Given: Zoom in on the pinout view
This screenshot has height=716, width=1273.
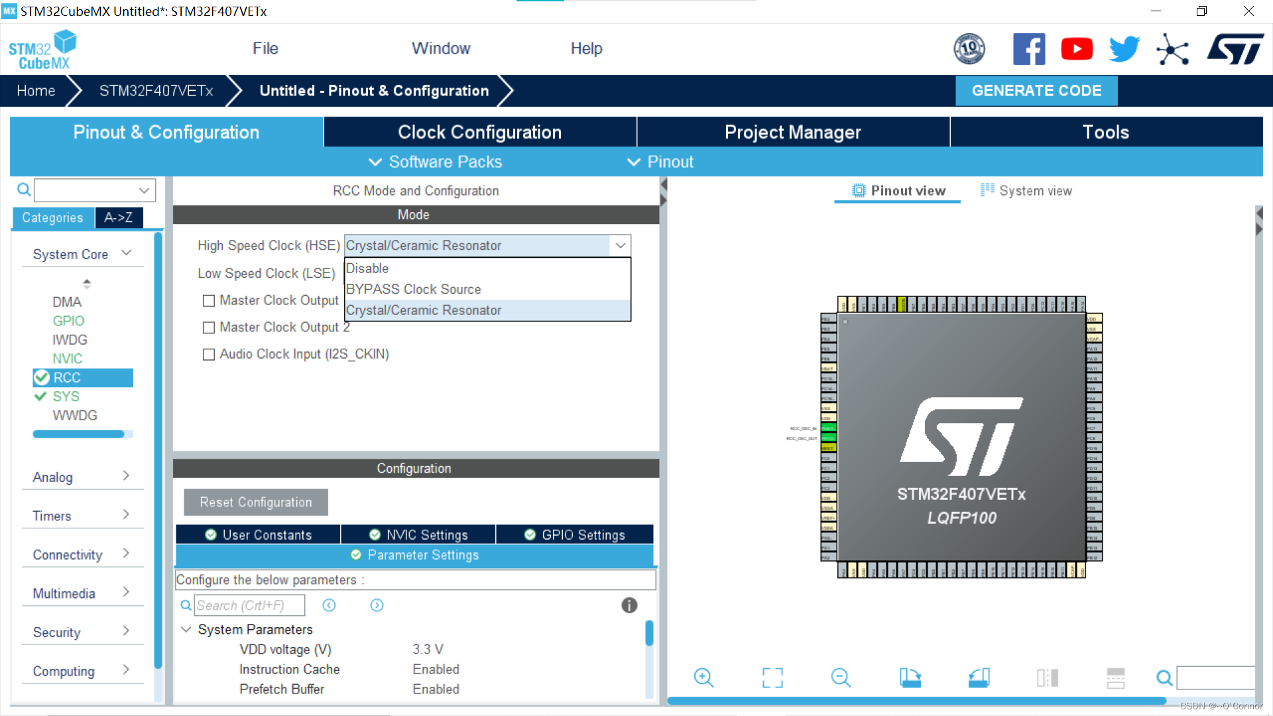Looking at the screenshot, I should pyautogui.click(x=703, y=678).
